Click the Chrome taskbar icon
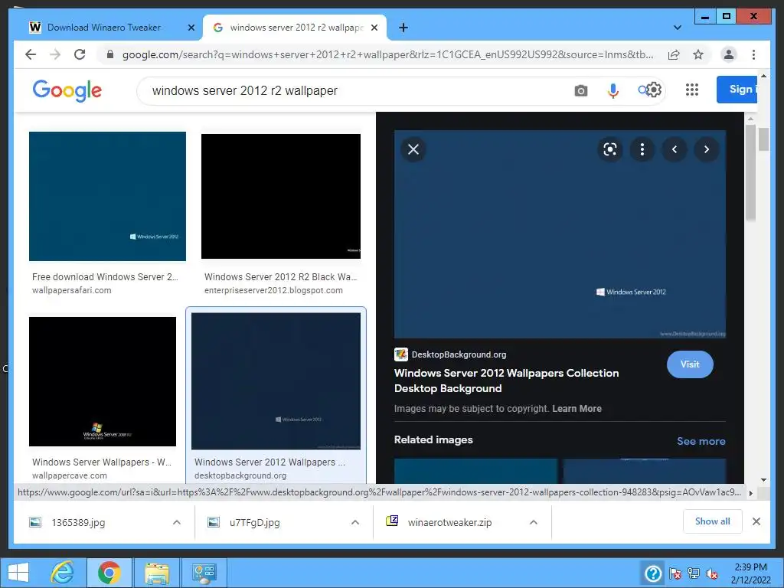This screenshot has width=784, height=588. [109, 573]
